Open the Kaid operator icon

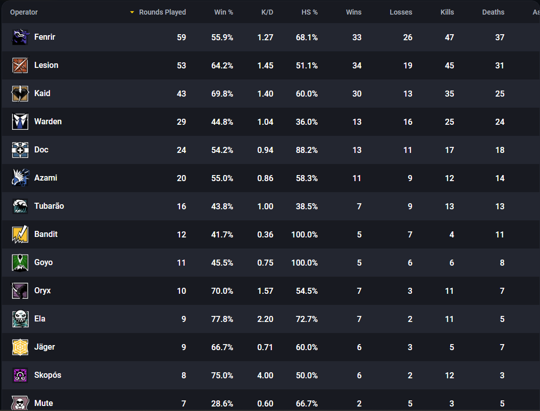pyautogui.click(x=20, y=94)
